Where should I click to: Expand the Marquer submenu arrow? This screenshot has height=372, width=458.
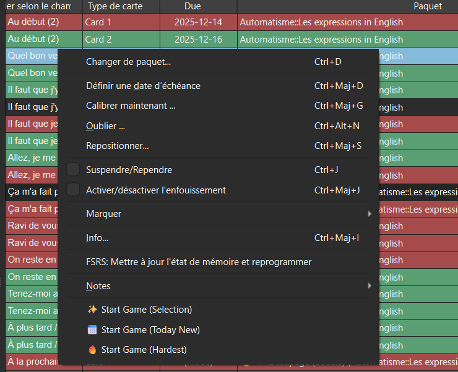tap(369, 214)
